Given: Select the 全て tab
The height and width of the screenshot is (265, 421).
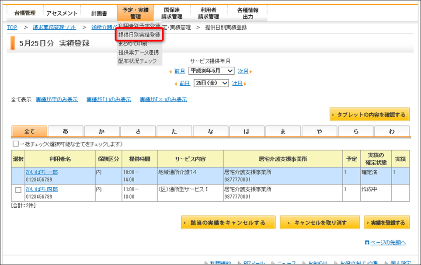Looking at the screenshot, I should click(x=29, y=131).
